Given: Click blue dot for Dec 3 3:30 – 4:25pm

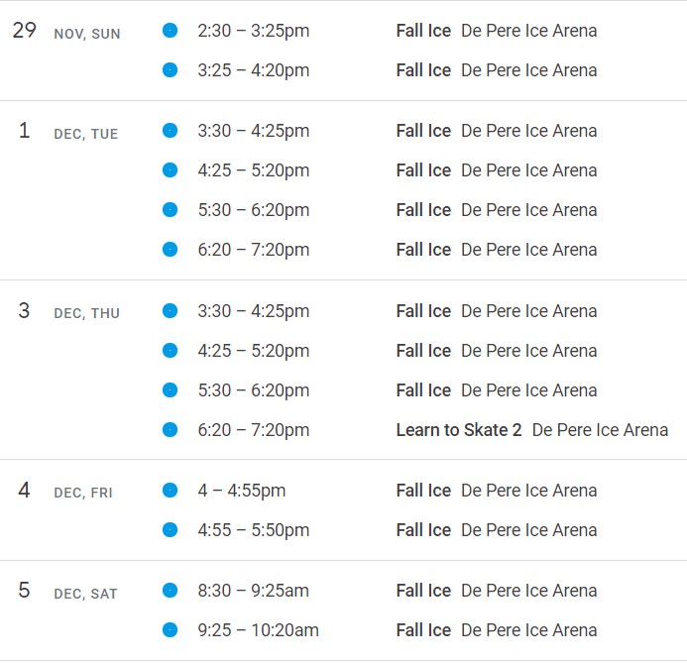Looking at the screenshot, I should [x=170, y=311].
